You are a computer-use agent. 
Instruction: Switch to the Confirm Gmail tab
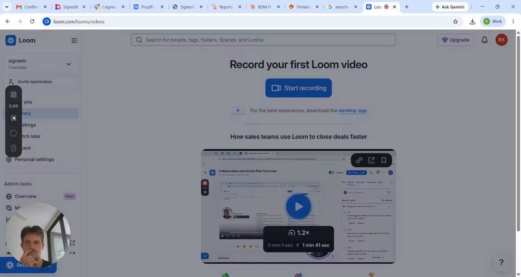pyautogui.click(x=31, y=7)
